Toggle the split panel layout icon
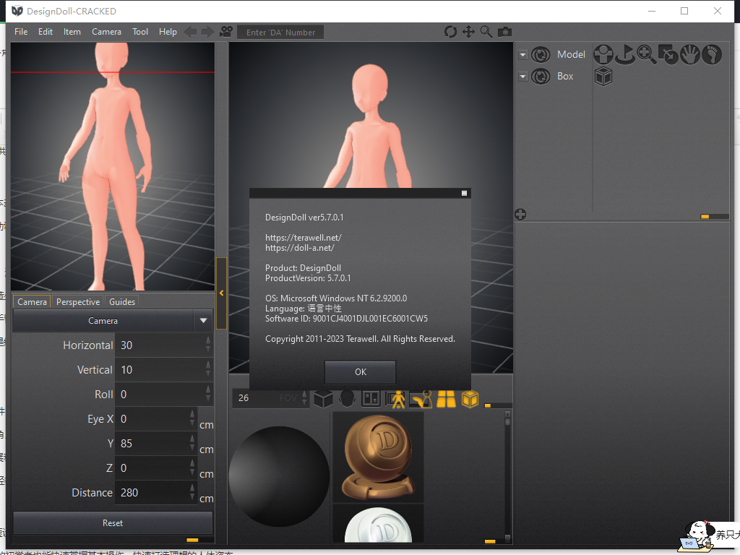Viewport: 740px width, 555px height. coord(371,399)
